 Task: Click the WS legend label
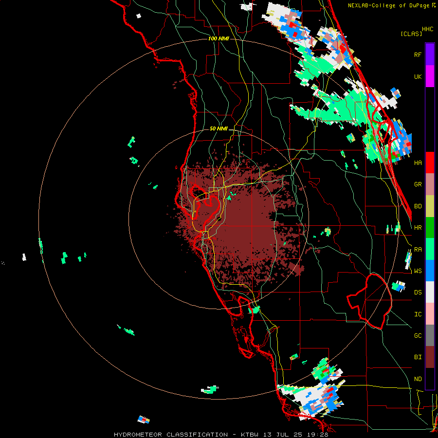coord(418,271)
